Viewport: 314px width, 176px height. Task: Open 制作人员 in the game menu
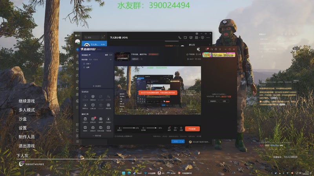pyautogui.click(x=27, y=136)
